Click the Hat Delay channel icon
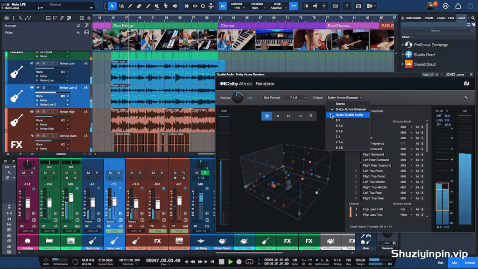This screenshot has height=269, width=478. (201, 241)
